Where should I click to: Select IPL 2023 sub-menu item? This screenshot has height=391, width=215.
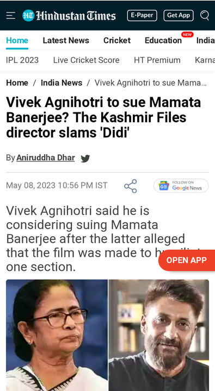point(22,60)
